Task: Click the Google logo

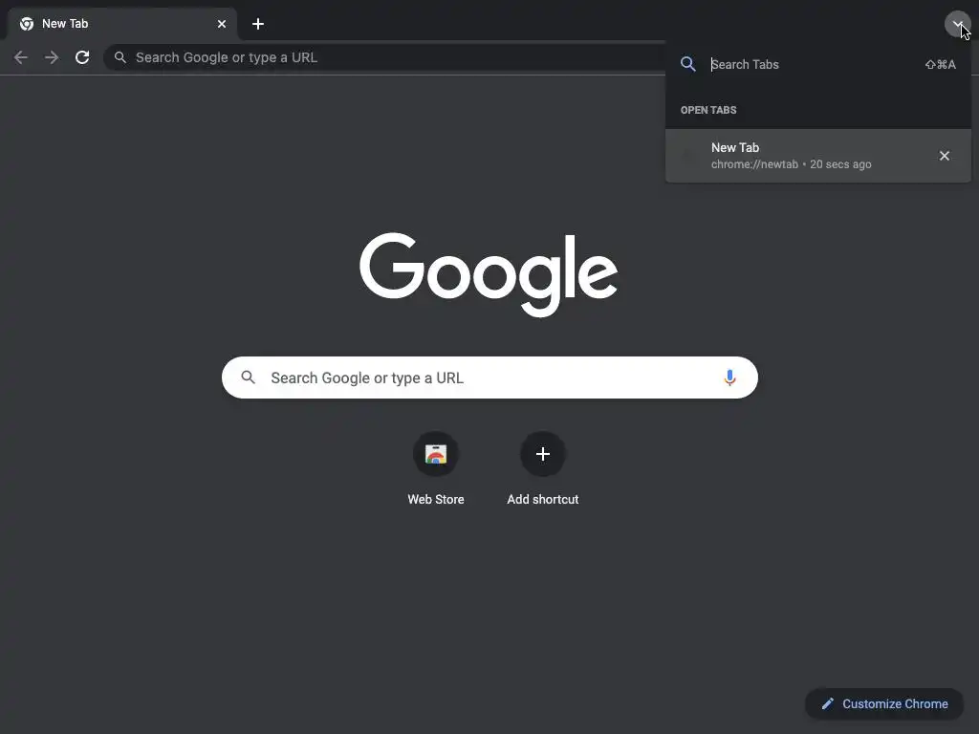Action: point(489,274)
